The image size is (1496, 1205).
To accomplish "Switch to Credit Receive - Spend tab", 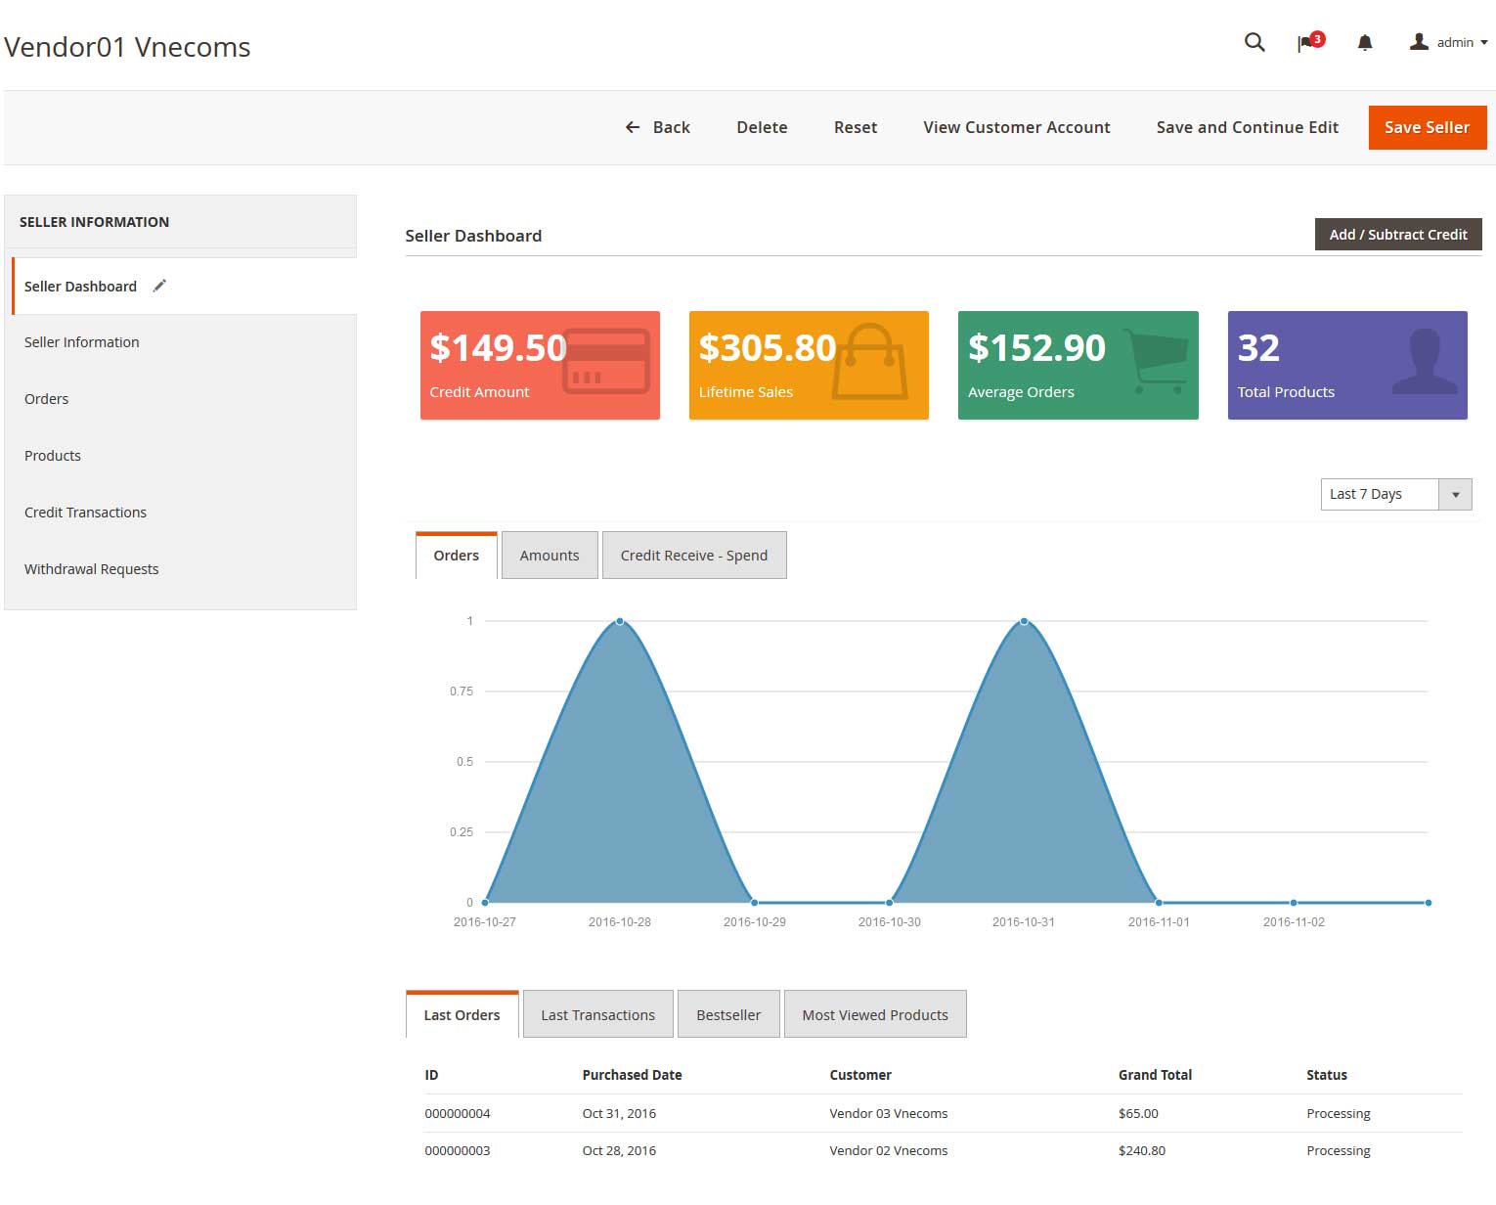I will (694, 555).
